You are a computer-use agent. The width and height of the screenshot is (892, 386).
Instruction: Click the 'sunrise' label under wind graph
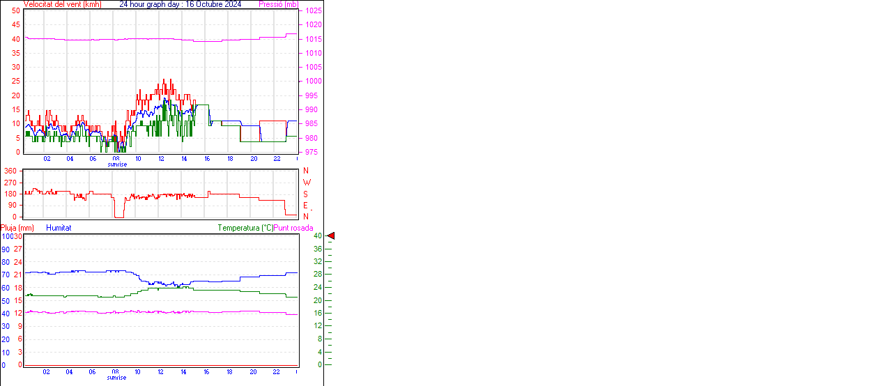(x=117, y=164)
